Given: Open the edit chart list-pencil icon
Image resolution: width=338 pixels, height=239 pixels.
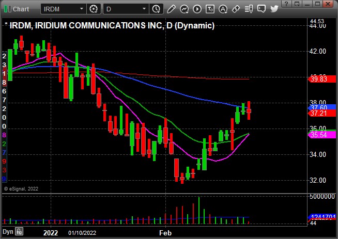Looking at the screenshot, I should coord(249,9).
